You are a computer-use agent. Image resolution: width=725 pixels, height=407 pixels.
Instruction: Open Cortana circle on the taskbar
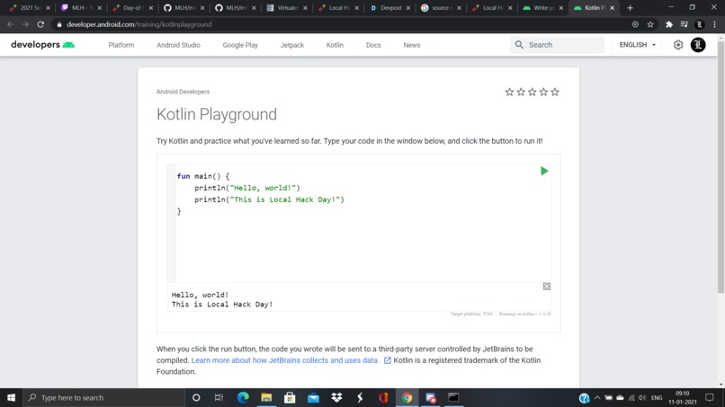point(196,397)
